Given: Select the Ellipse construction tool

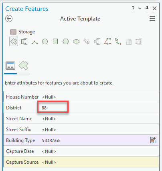Looking at the screenshot, I should [x=76, y=41].
